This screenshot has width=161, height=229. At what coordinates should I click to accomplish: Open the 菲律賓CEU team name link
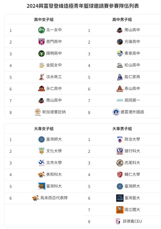tap(132, 221)
